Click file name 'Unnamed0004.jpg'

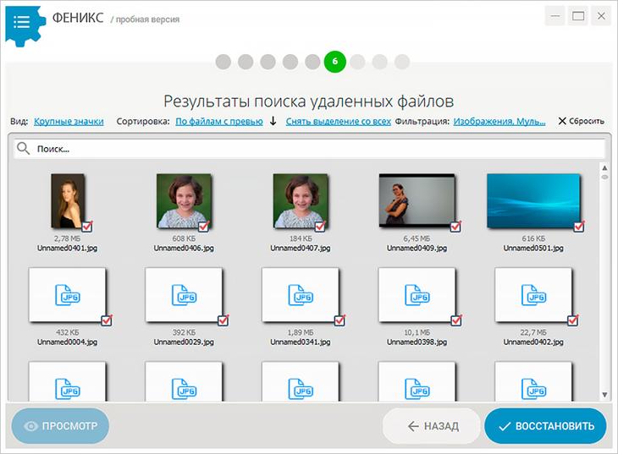point(68,342)
